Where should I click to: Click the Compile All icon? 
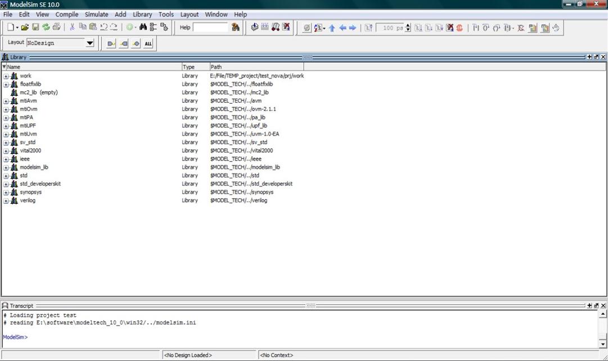[x=265, y=27]
